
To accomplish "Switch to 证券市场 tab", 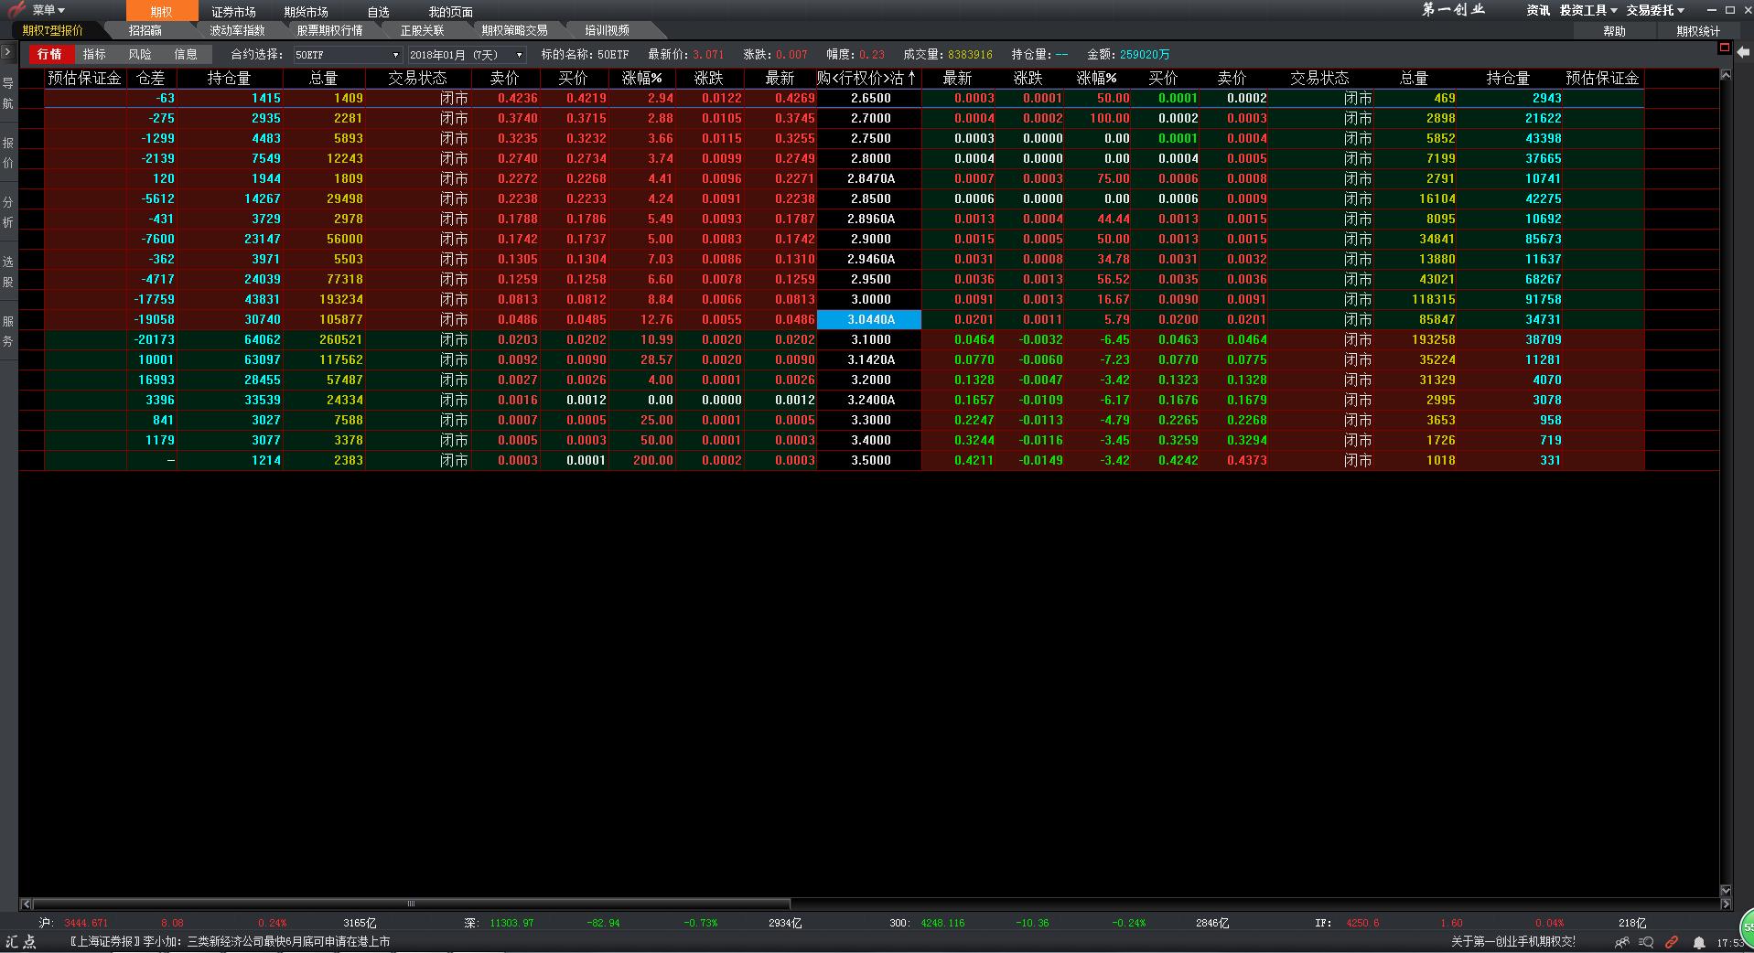I will tap(233, 12).
